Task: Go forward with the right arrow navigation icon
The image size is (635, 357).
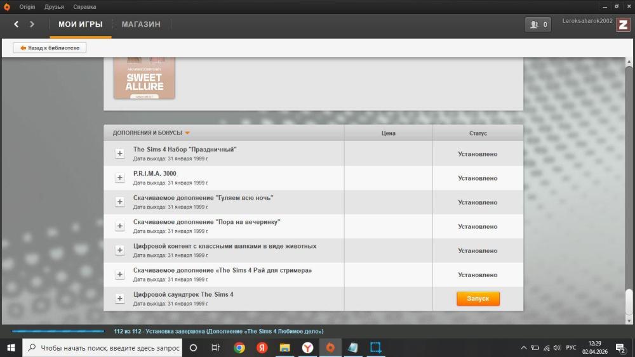Action: click(x=32, y=24)
